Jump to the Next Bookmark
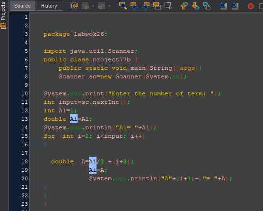263x211 pixels. tap(195, 6)
